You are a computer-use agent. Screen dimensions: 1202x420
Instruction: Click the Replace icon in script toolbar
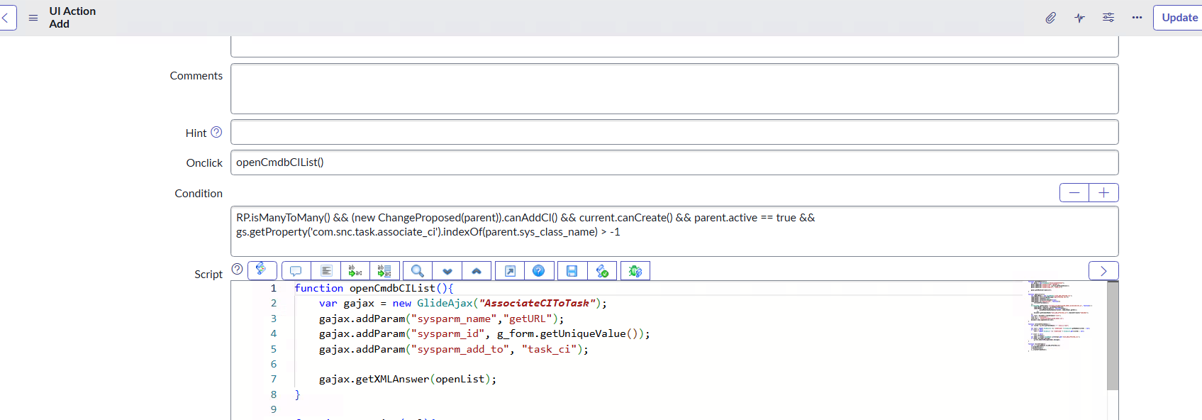coord(355,271)
